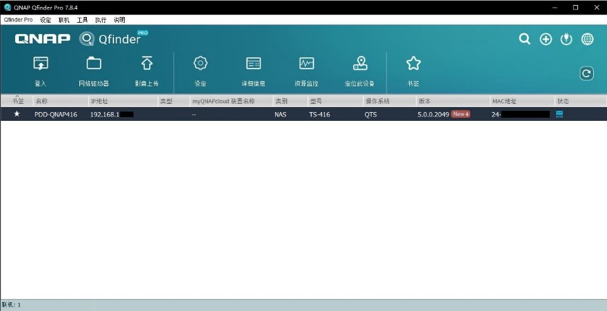The height and width of the screenshot is (311, 607).
Task: Click the 5.0.0.2049 version text
Action: coord(433,115)
